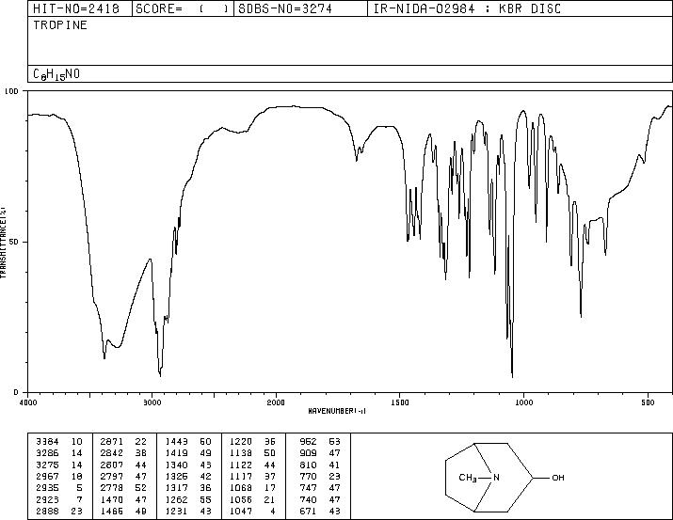This screenshot has height=520, width=673.
Task: Highlight the 1047 table entry
Action: click(x=252, y=511)
